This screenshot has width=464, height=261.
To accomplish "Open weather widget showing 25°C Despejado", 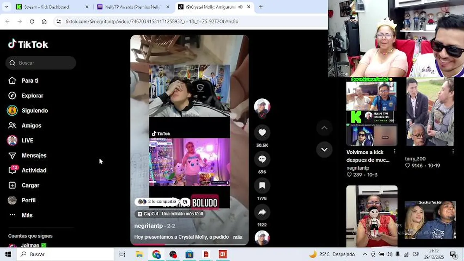I will pyautogui.click(x=331, y=254).
